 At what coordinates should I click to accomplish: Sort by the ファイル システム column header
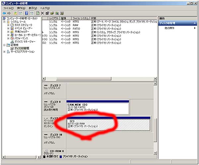80,18
